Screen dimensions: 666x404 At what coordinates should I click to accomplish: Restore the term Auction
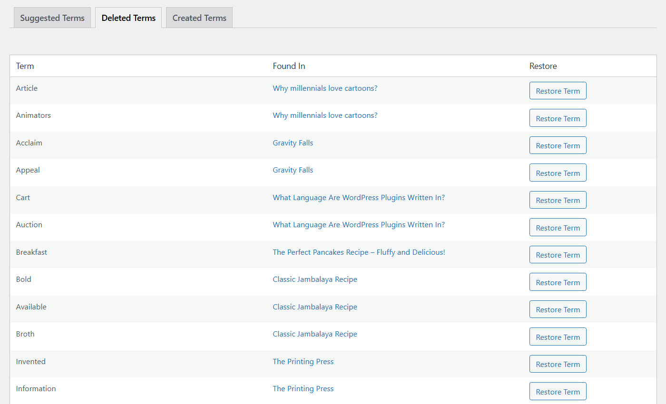coord(558,227)
